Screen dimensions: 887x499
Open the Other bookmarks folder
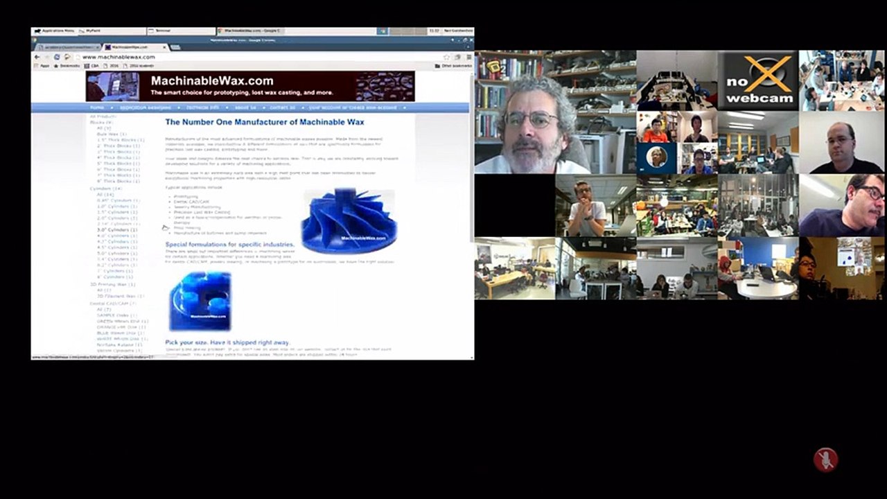(454, 66)
